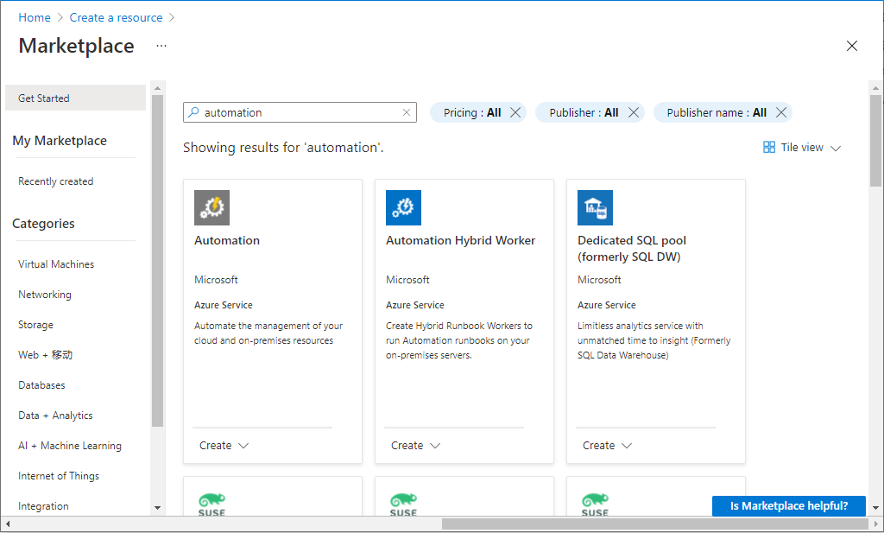Click the Create a resource breadcrumb

(116, 17)
